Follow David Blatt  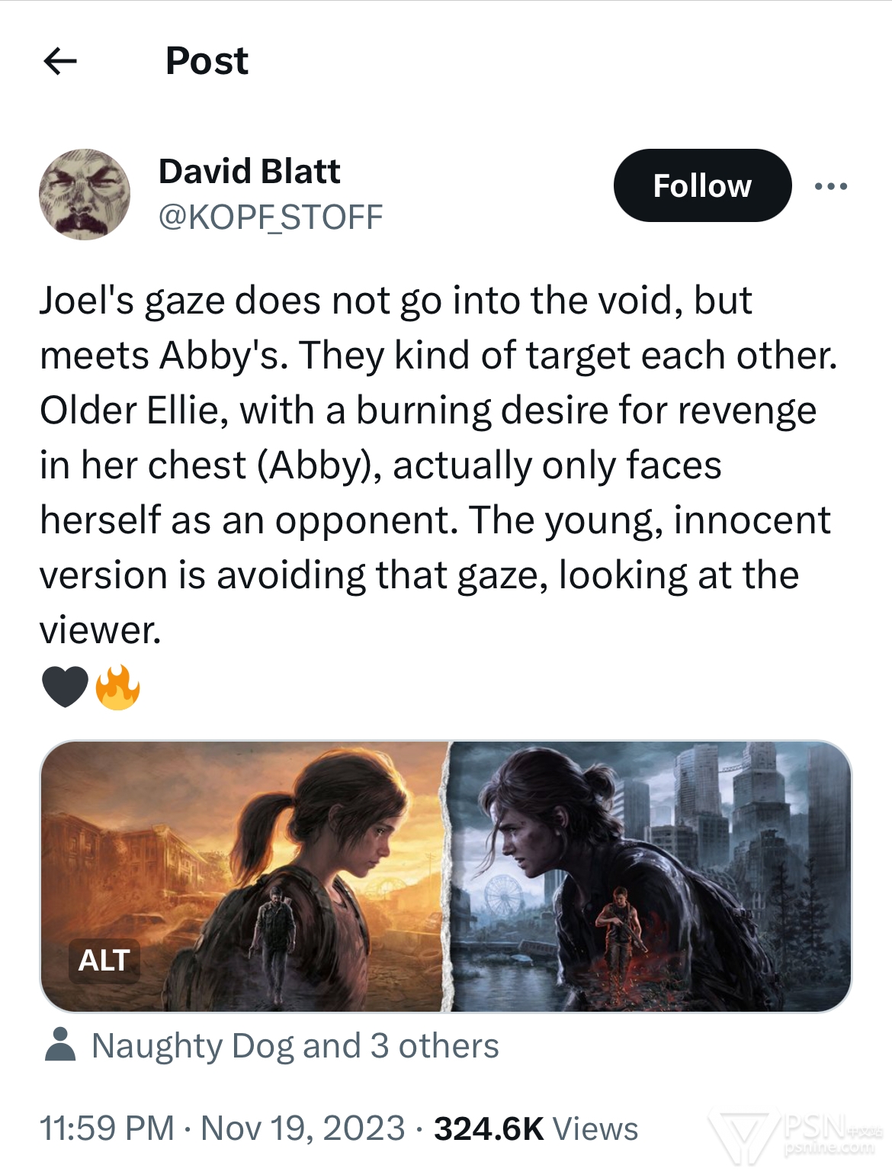702,185
